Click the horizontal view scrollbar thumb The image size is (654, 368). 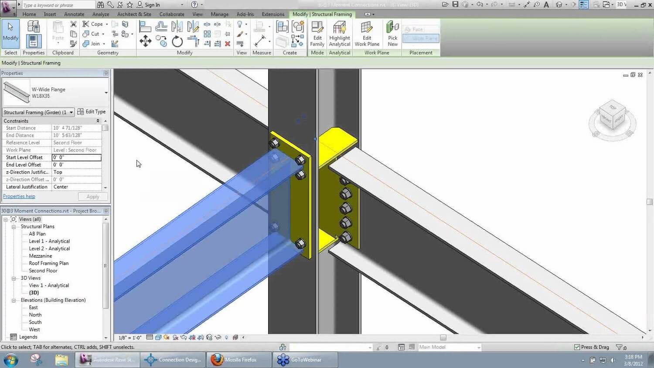pyautogui.click(x=443, y=337)
